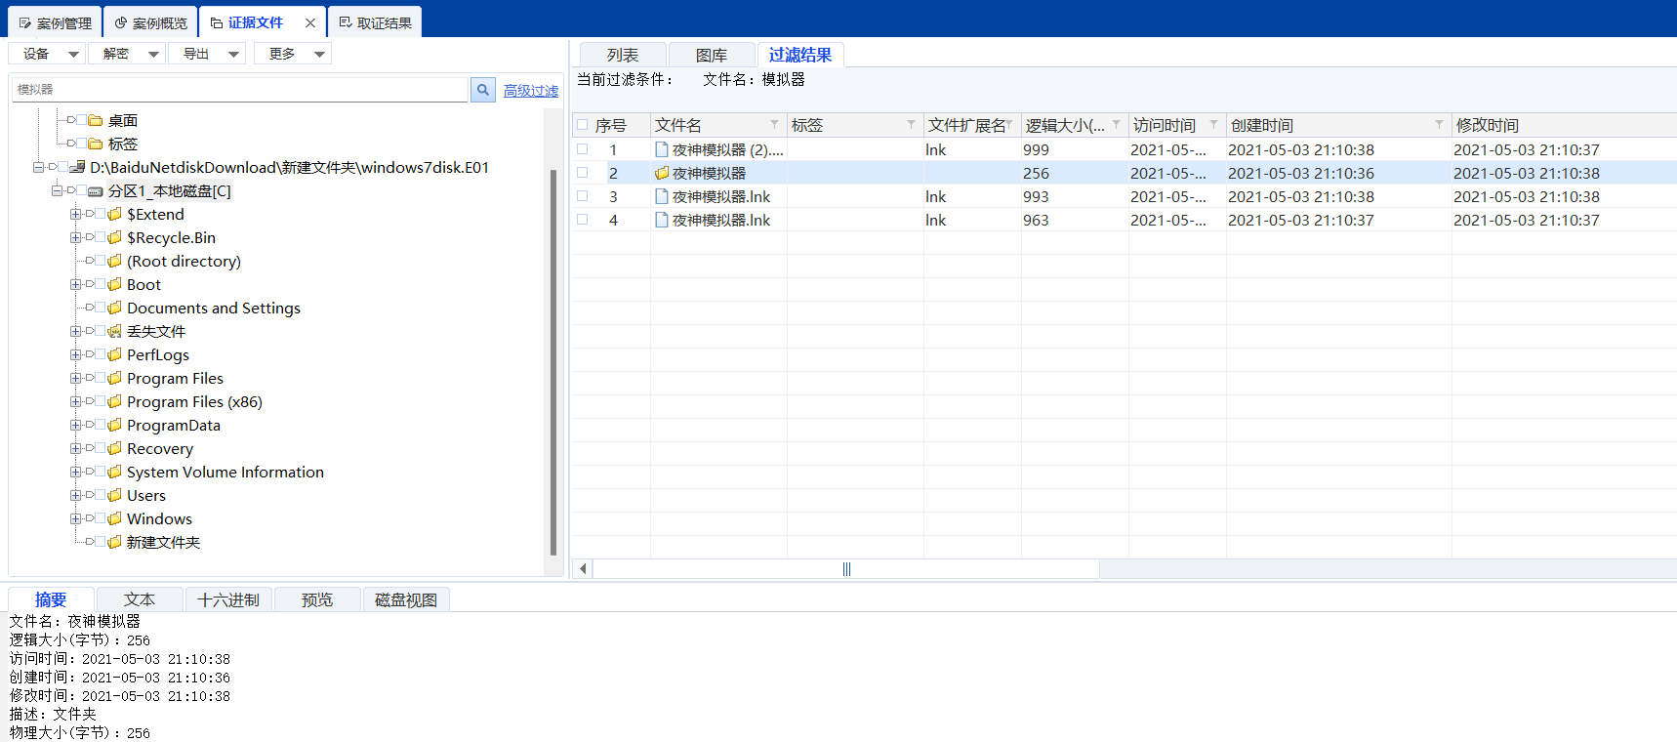Collapse the windows7disk.E01 image node
This screenshot has width=1677, height=742.
click(x=38, y=167)
